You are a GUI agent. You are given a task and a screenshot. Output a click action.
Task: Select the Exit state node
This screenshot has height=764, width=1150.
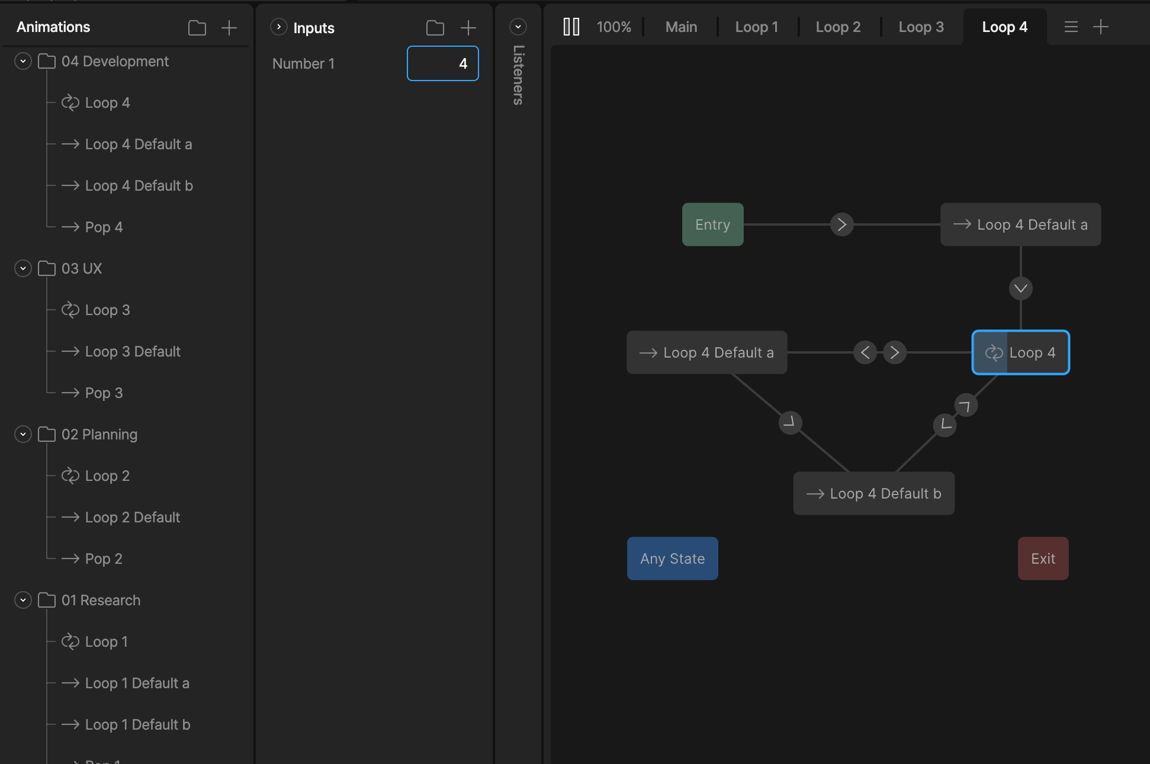pos(1043,558)
